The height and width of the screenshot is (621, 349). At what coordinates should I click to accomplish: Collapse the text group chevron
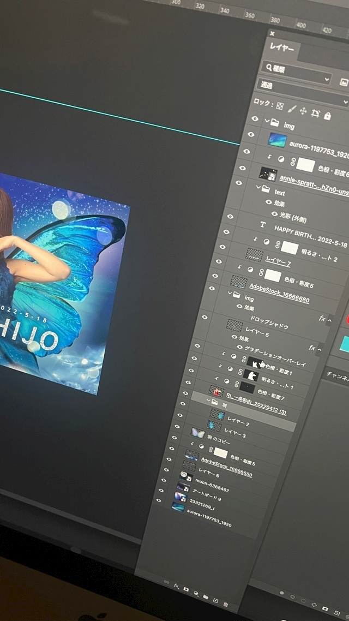coord(258,187)
